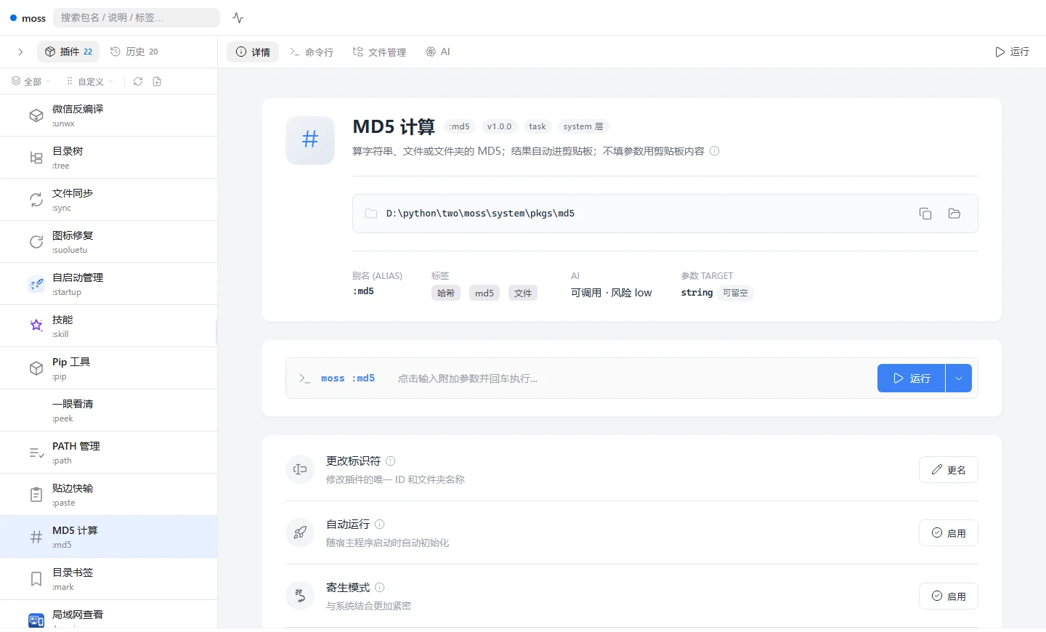Click the MD5 hash plugin logo
This screenshot has width=1046, height=632.
click(310, 139)
